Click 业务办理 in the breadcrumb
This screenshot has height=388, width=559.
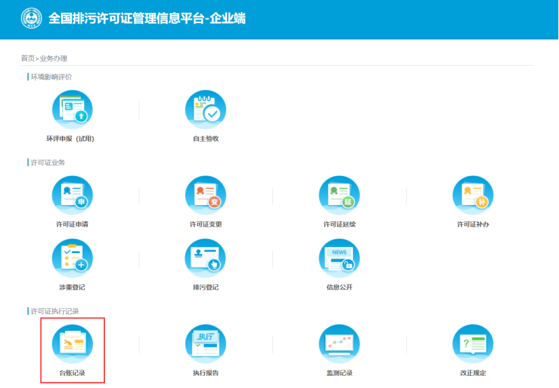coord(54,58)
